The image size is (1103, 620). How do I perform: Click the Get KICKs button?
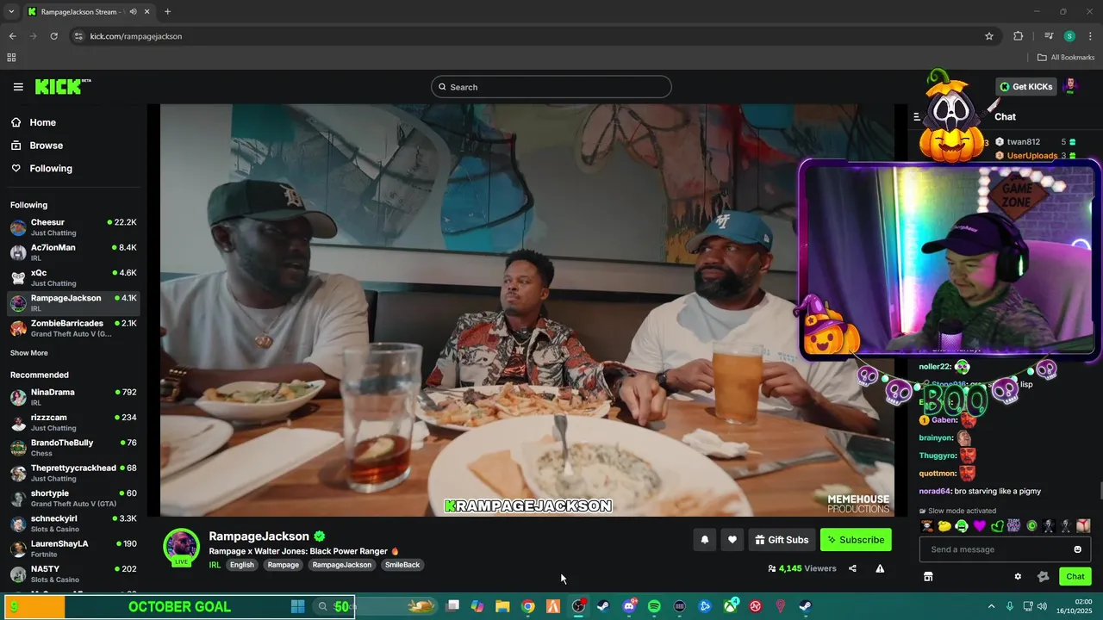1025,86
